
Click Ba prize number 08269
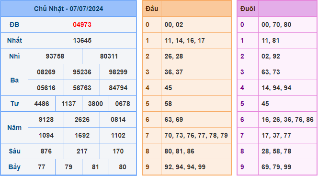tap(46, 72)
